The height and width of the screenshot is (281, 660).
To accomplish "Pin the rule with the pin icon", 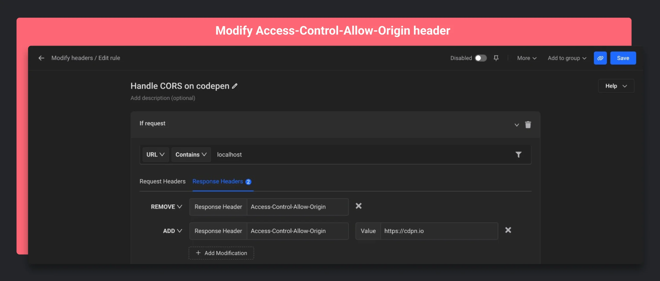I will point(496,58).
